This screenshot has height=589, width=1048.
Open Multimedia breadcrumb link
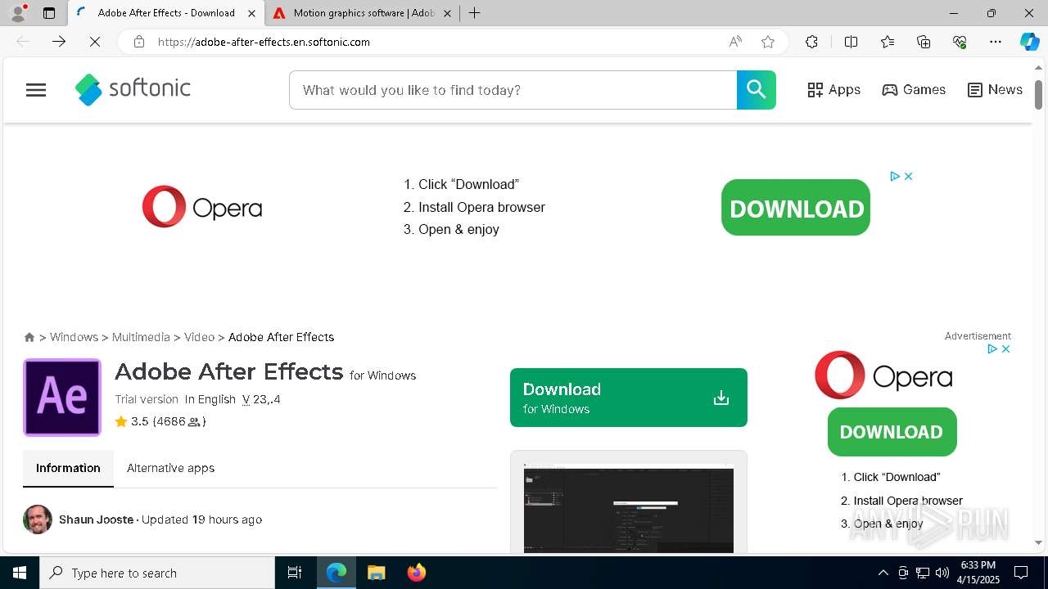pos(141,337)
